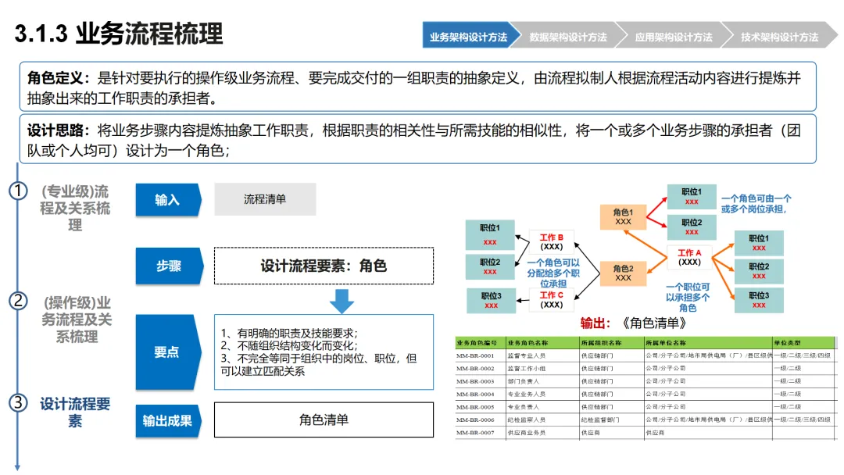The image size is (844, 475).
Task: Select the circled number 1 step marker
Action: point(18,191)
